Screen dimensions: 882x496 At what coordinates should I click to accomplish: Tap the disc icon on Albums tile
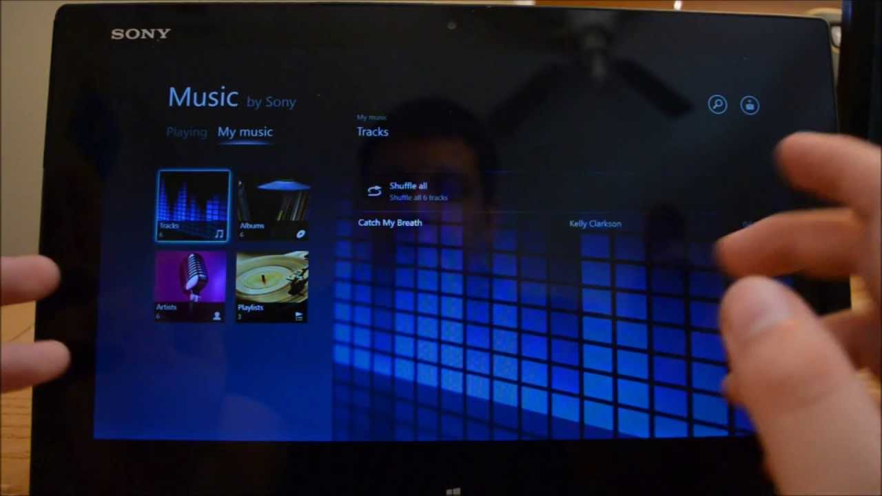tap(300, 234)
